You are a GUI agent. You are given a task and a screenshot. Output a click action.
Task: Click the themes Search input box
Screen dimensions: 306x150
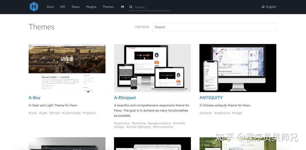tap(214, 27)
